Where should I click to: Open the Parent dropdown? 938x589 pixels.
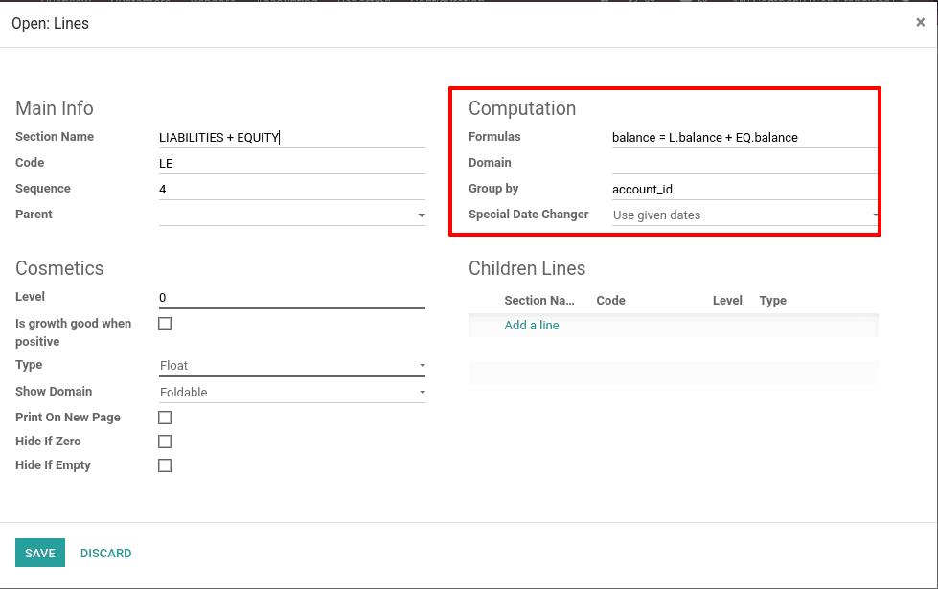(292, 215)
